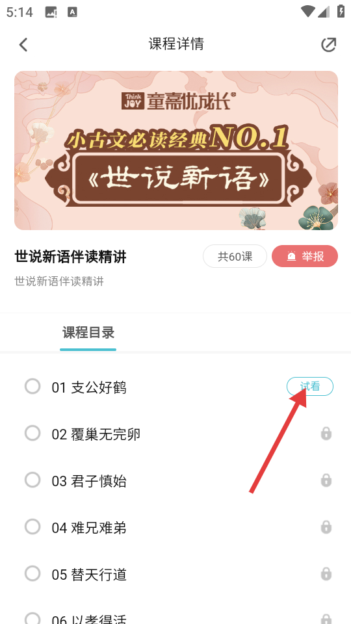Tap lock icon beside 03 君子慎始
The image size is (351, 624).
click(326, 480)
